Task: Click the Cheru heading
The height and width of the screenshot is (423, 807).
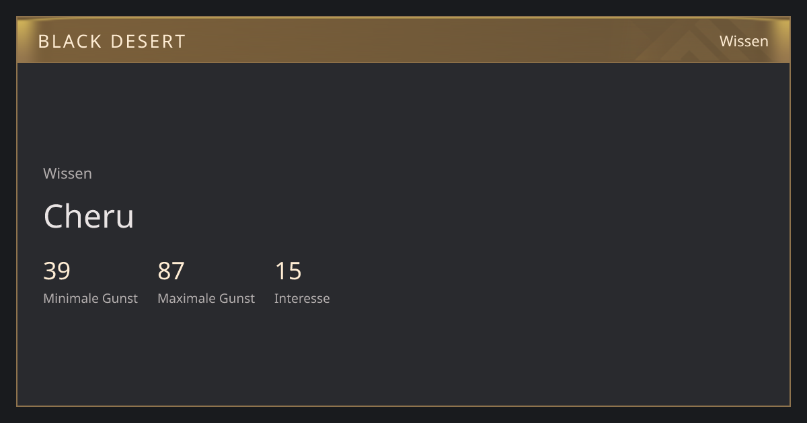Action: pyautogui.click(x=89, y=216)
